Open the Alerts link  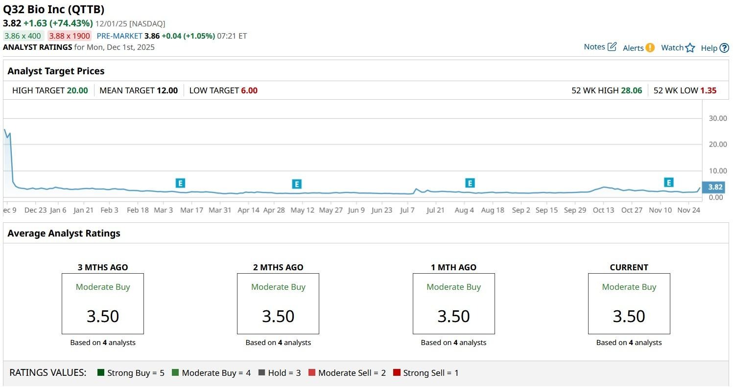(x=633, y=48)
